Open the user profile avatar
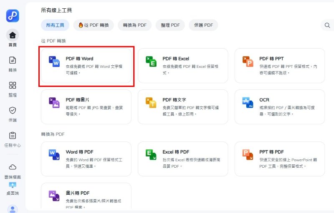The image size is (334, 213). point(13,209)
